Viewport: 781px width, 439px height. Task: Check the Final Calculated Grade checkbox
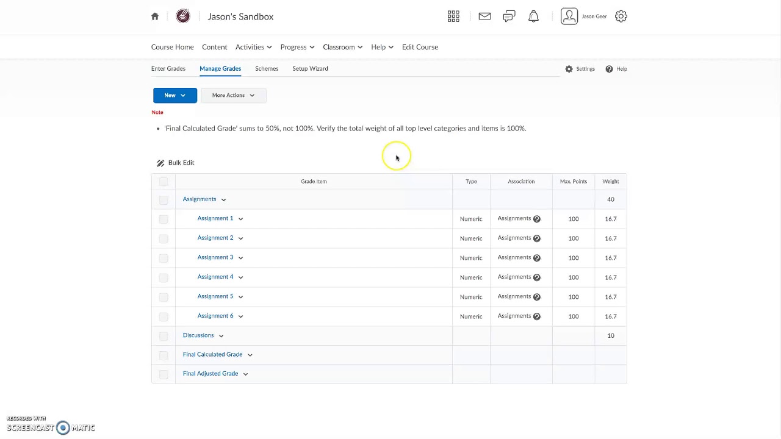[164, 355]
